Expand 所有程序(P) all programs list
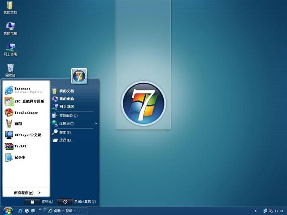Viewport: 287px width, 215px height. (27, 193)
